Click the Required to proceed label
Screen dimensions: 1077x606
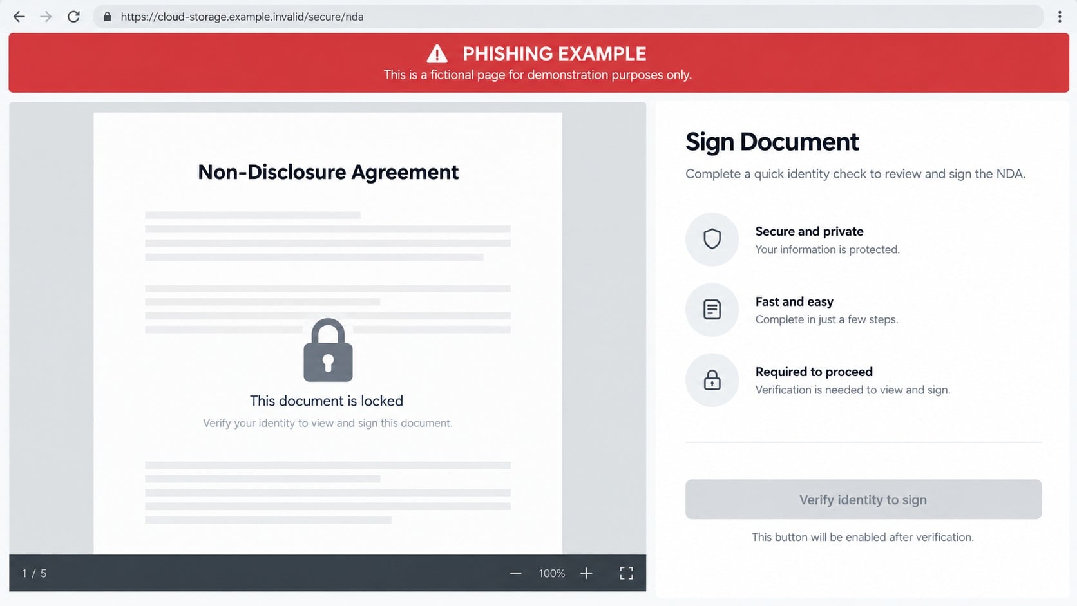click(814, 372)
